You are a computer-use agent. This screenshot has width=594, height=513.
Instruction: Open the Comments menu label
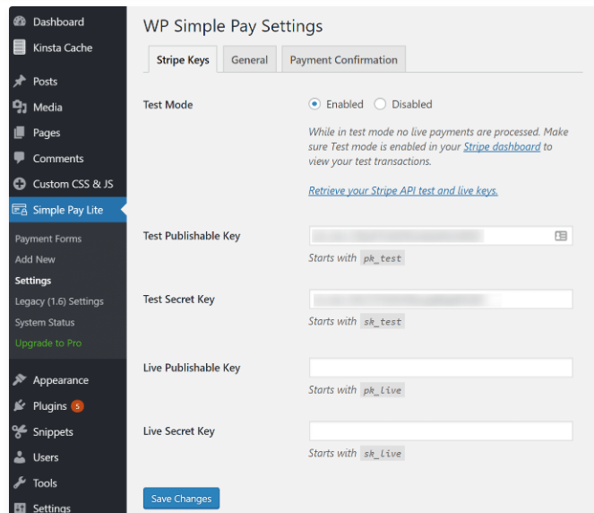coord(58,159)
